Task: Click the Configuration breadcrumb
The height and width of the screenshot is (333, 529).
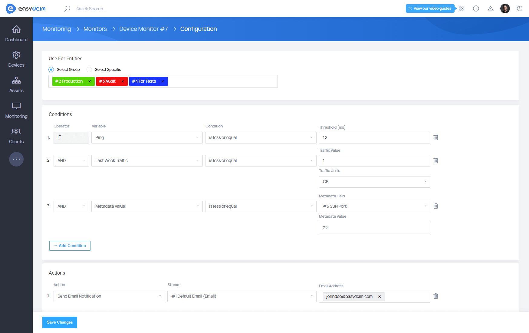Action: tap(199, 29)
